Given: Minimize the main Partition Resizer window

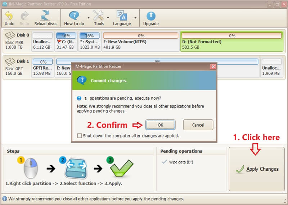Looking at the screenshot, I should tap(270, 4).
